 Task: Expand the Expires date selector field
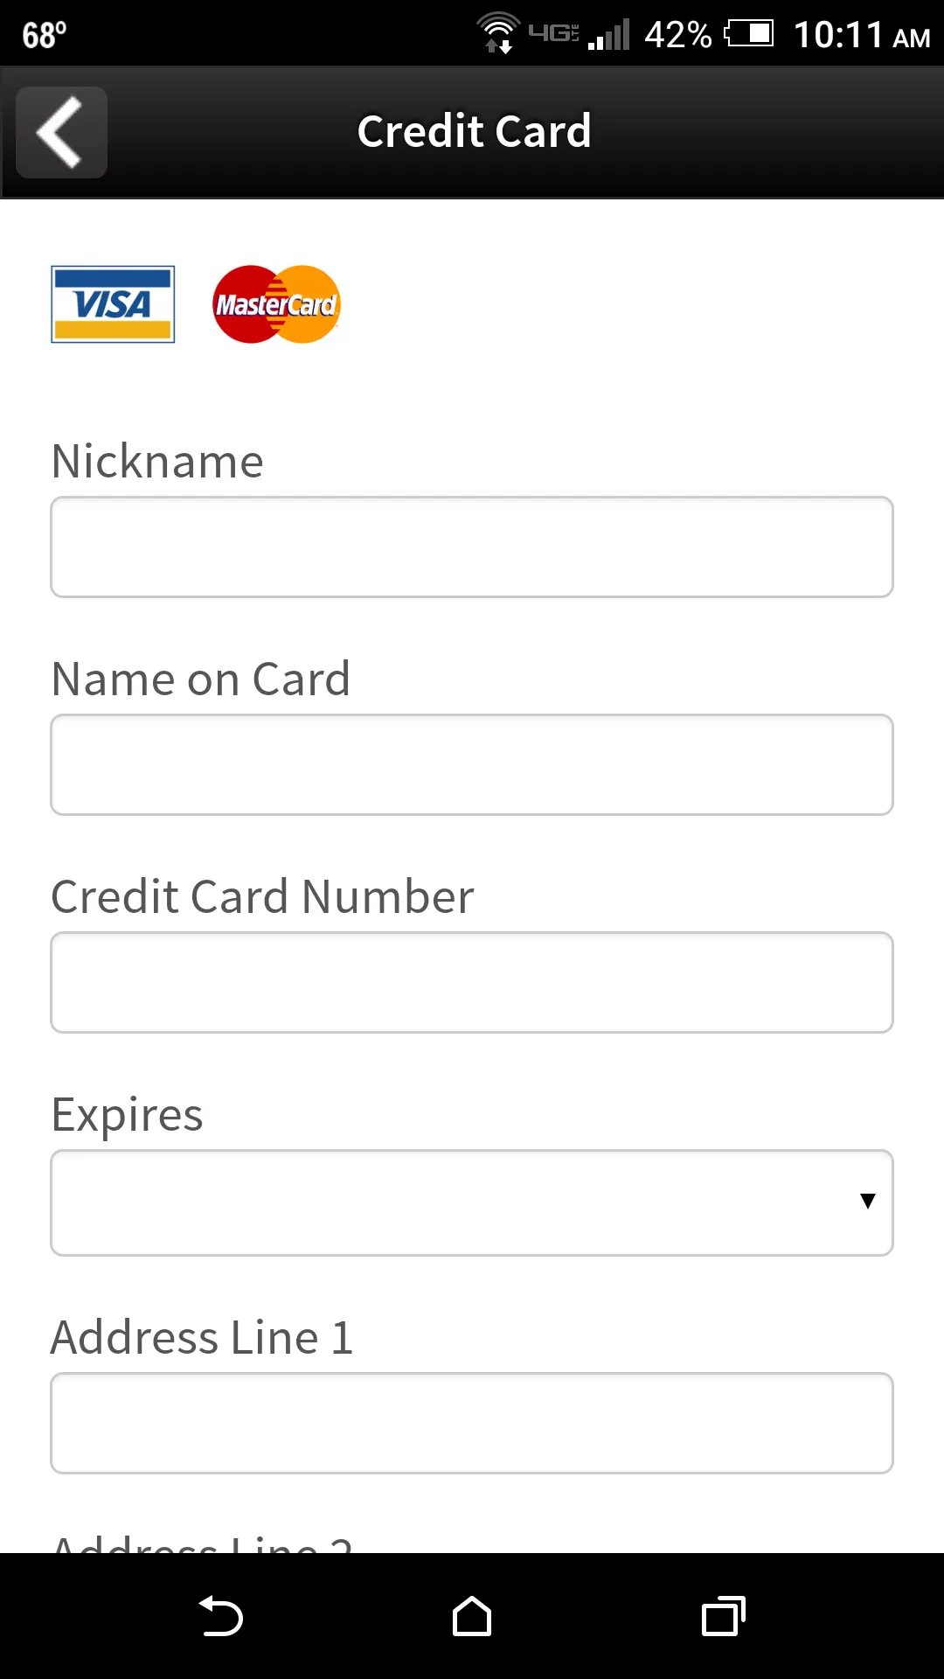pos(472,1202)
